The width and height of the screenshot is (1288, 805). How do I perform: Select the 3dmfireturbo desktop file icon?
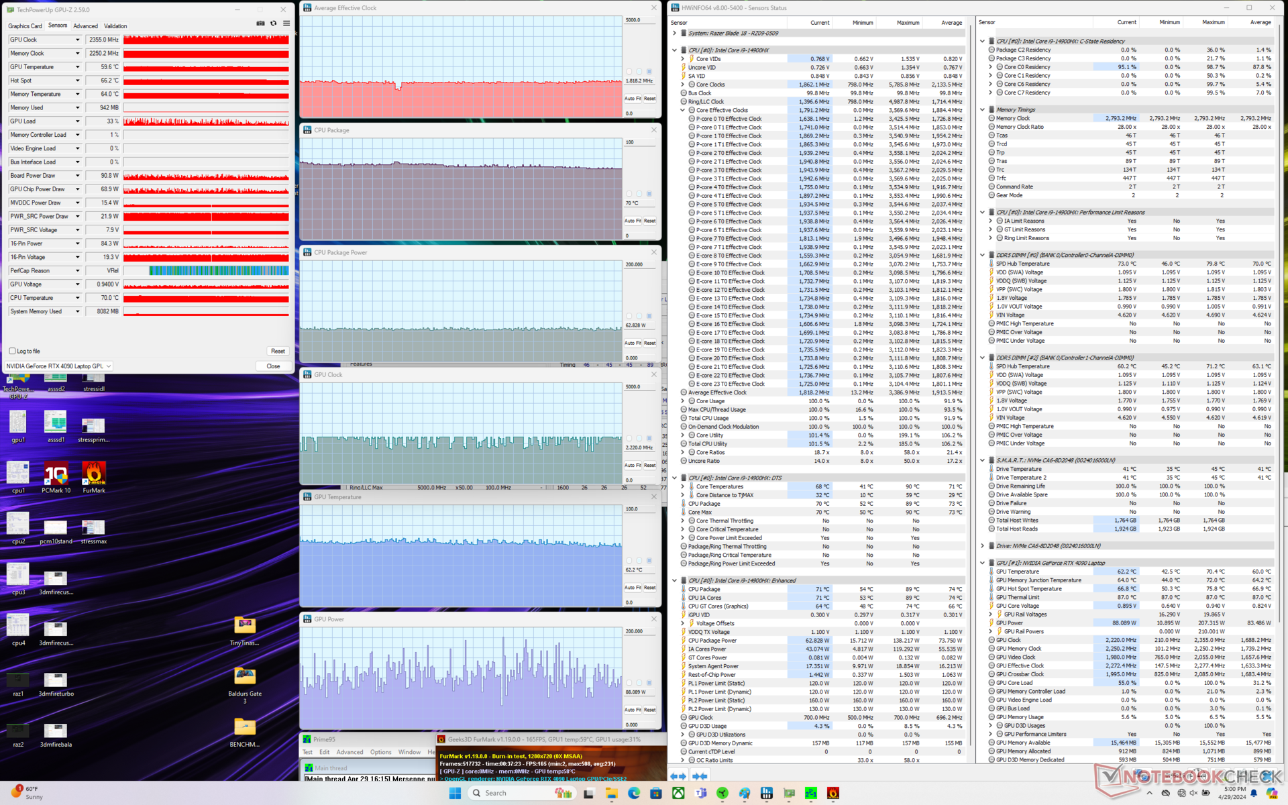tap(56, 684)
